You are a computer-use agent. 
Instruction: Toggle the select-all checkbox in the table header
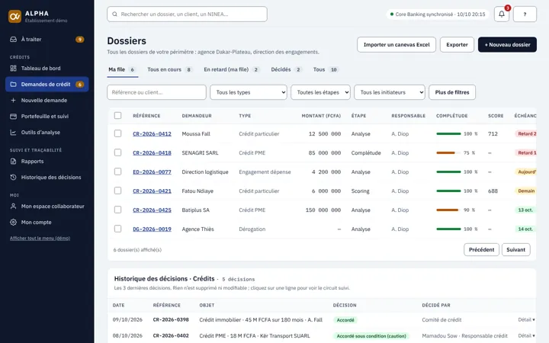(x=117, y=116)
